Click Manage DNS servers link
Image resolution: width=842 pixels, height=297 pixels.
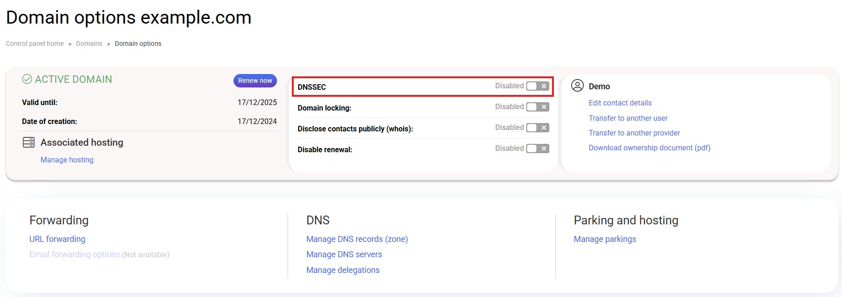click(x=344, y=254)
